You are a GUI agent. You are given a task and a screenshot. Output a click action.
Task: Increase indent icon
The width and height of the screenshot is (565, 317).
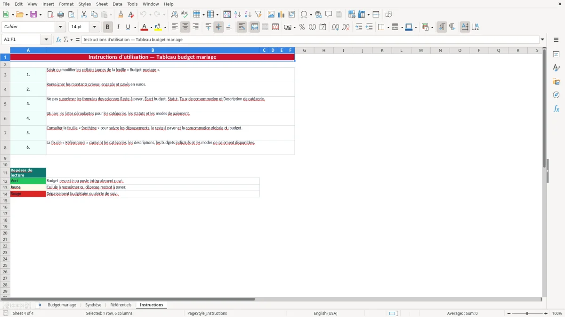coord(359,27)
